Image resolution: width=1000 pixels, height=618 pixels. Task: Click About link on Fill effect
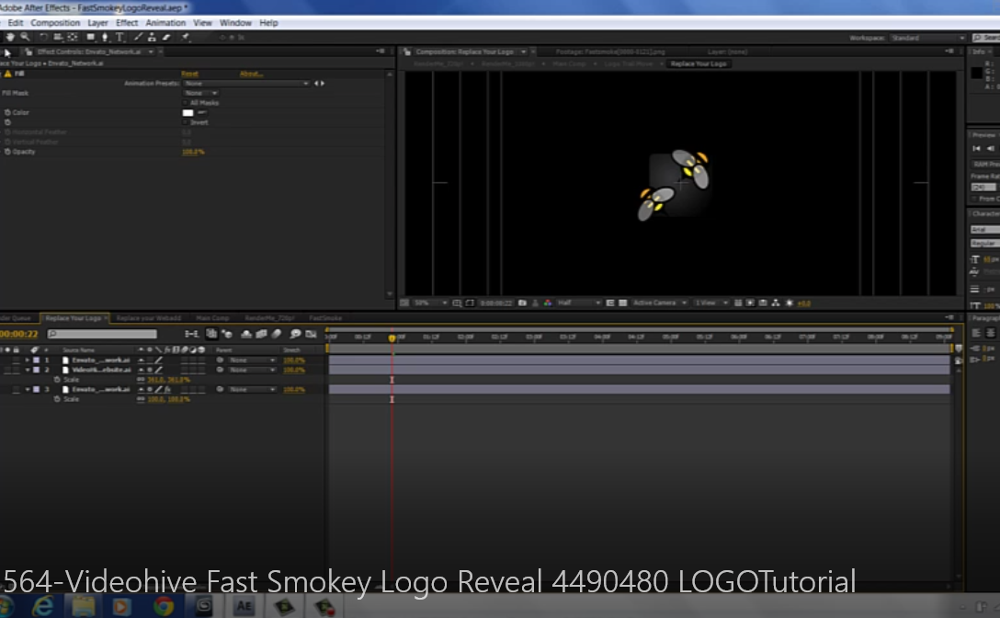[251, 74]
